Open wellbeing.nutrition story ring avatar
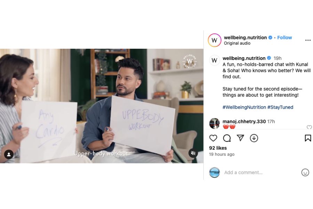This screenshot has width=313, height=209. pos(214,40)
